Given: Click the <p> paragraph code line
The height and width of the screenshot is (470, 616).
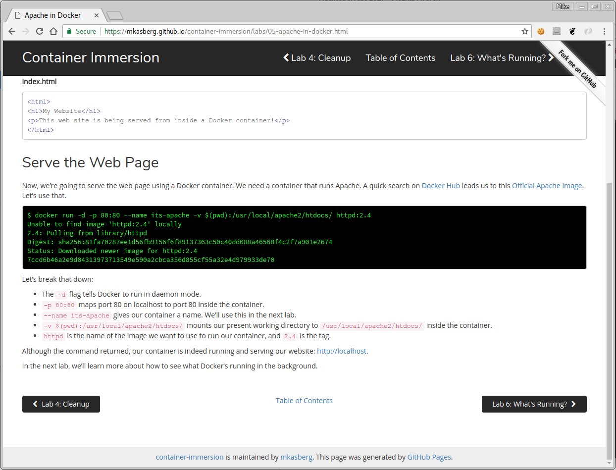Looking at the screenshot, I should [x=158, y=121].
